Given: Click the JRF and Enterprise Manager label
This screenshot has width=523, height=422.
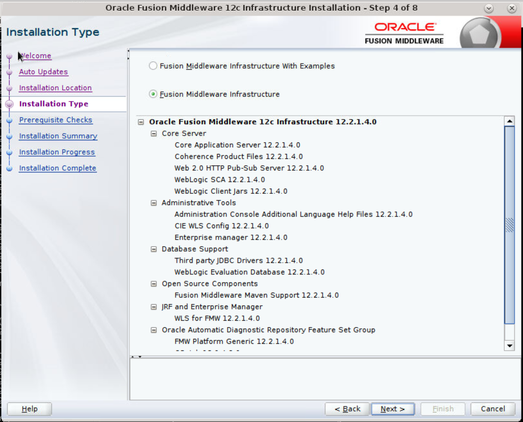Looking at the screenshot, I should click(212, 307).
